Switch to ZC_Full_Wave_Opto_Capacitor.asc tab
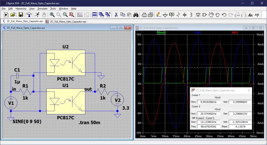Viewport: 267px width, 145px height. [x=23, y=21]
